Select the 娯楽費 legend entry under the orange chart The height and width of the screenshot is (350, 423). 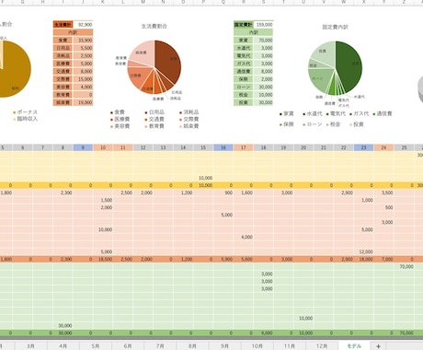coord(189,126)
